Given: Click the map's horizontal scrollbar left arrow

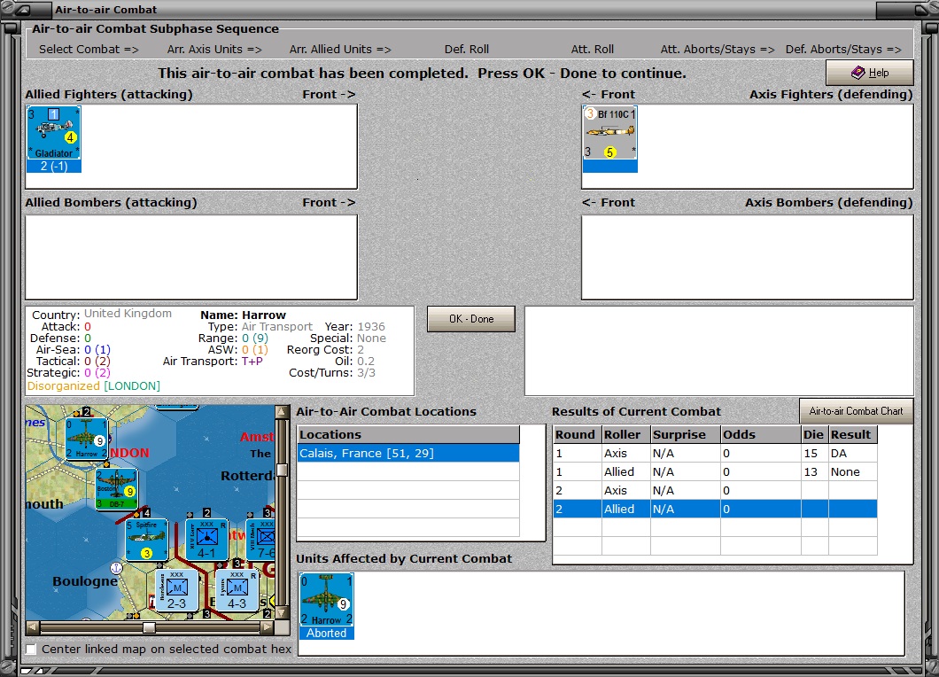Looking at the screenshot, I should point(33,628).
